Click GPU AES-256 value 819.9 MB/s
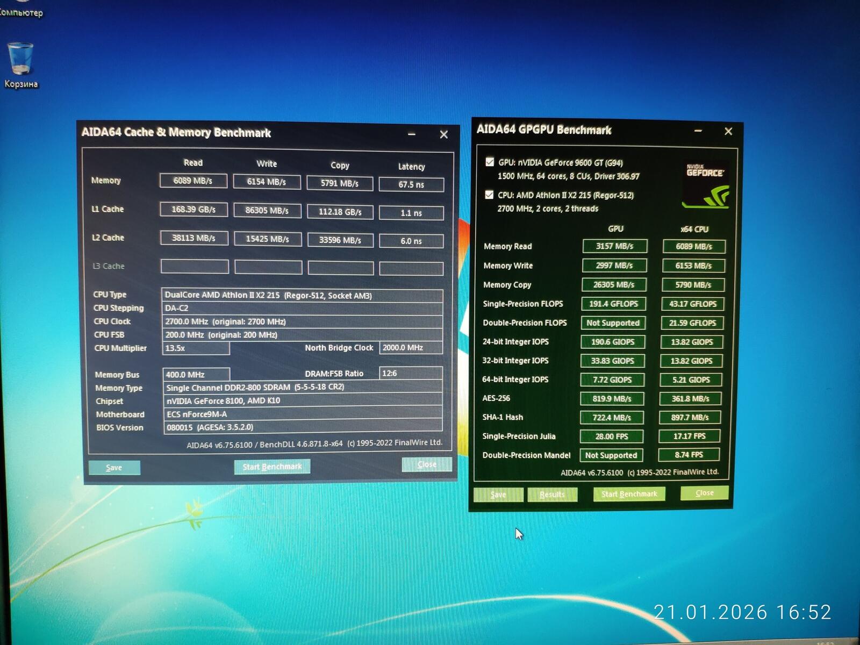This screenshot has width=860, height=645. [x=612, y=399]
